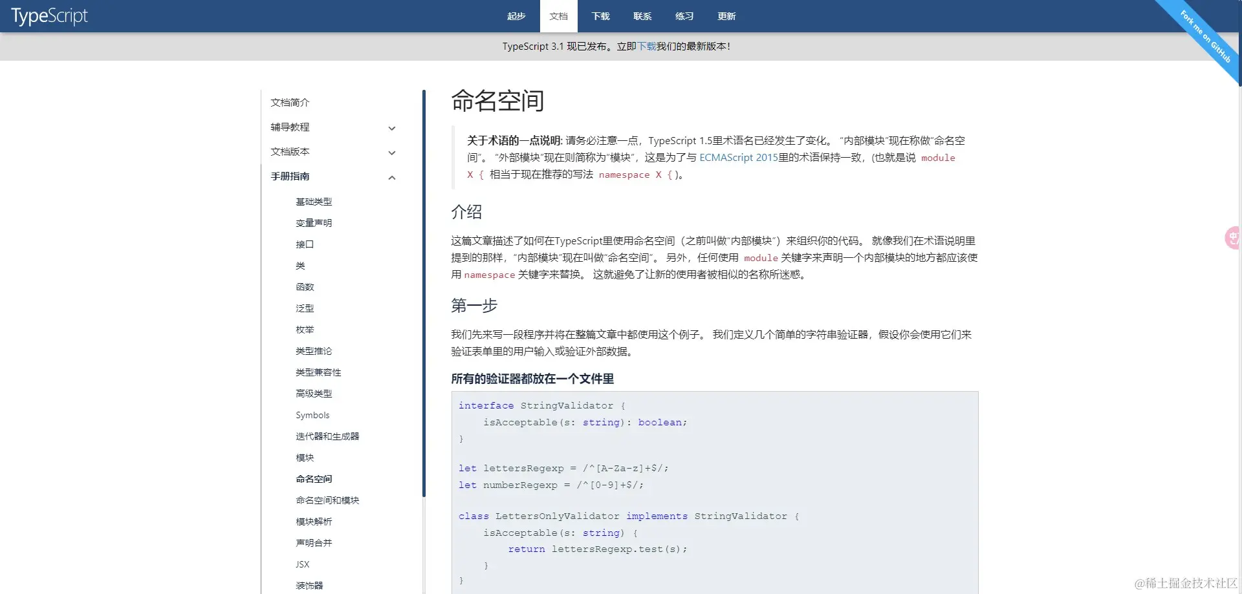This screenshot has height=594, width=1242.
Task: Collapse the 手册指南 chevron
Action: point(391,177)
